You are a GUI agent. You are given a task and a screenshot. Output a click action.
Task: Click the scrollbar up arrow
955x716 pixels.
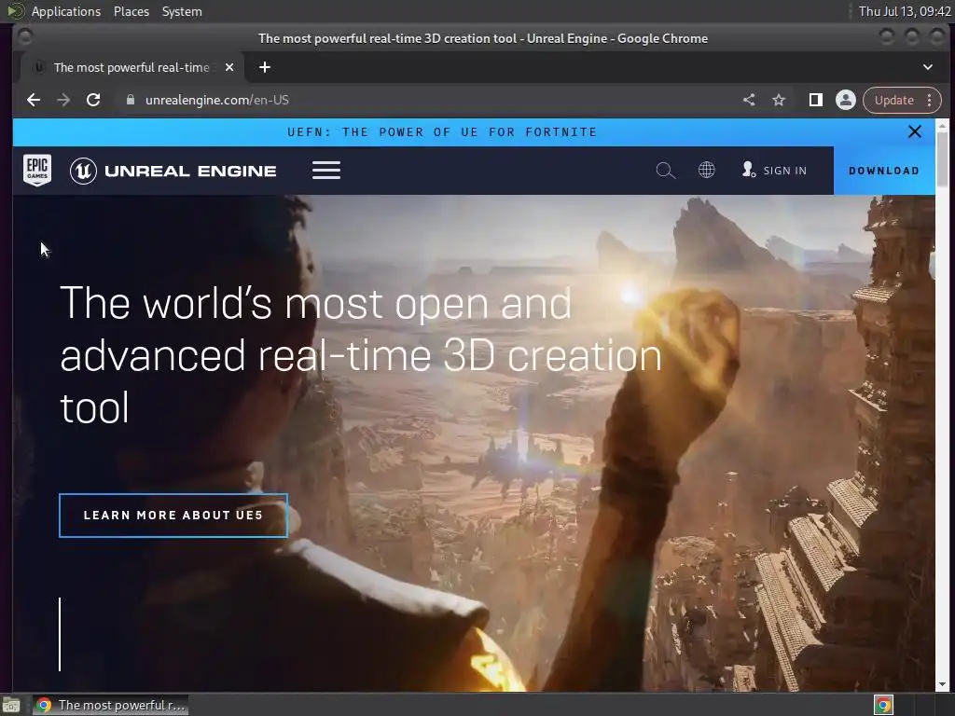pos(942,126)
